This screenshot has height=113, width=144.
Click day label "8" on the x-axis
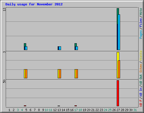click(39, 110)
